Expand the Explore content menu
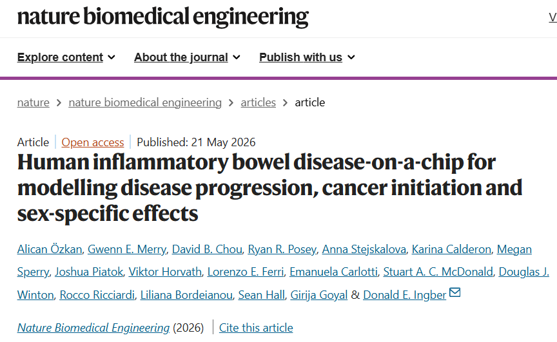The width and height of the screenshot is (557, 342). point(66,57)
